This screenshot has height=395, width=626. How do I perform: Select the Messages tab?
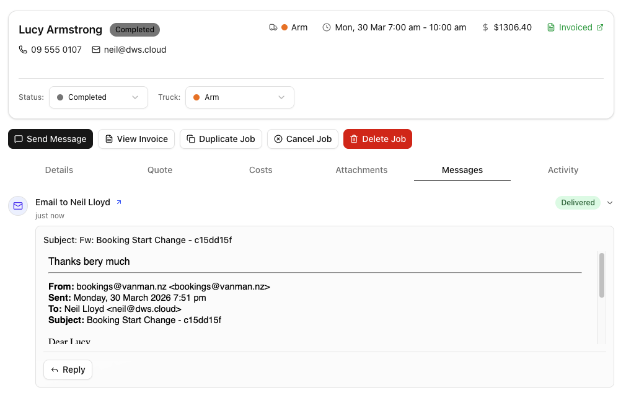click(462, 170)
